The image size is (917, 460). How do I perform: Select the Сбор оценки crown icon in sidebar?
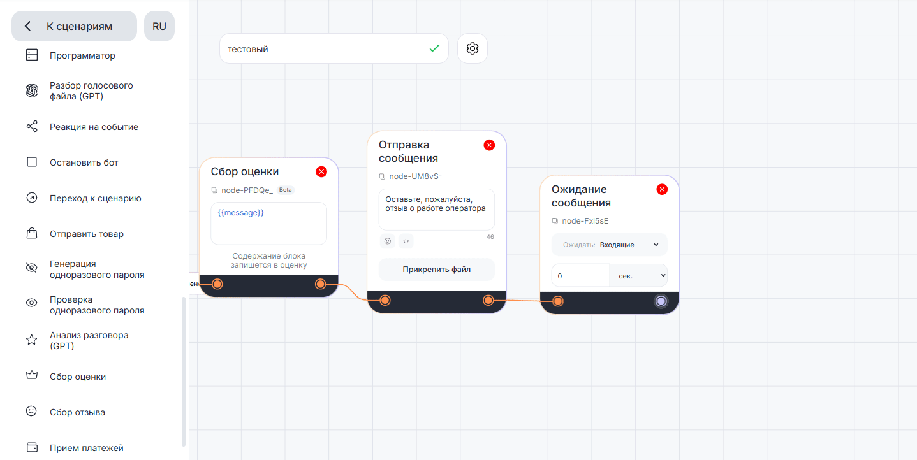point(32,376)
